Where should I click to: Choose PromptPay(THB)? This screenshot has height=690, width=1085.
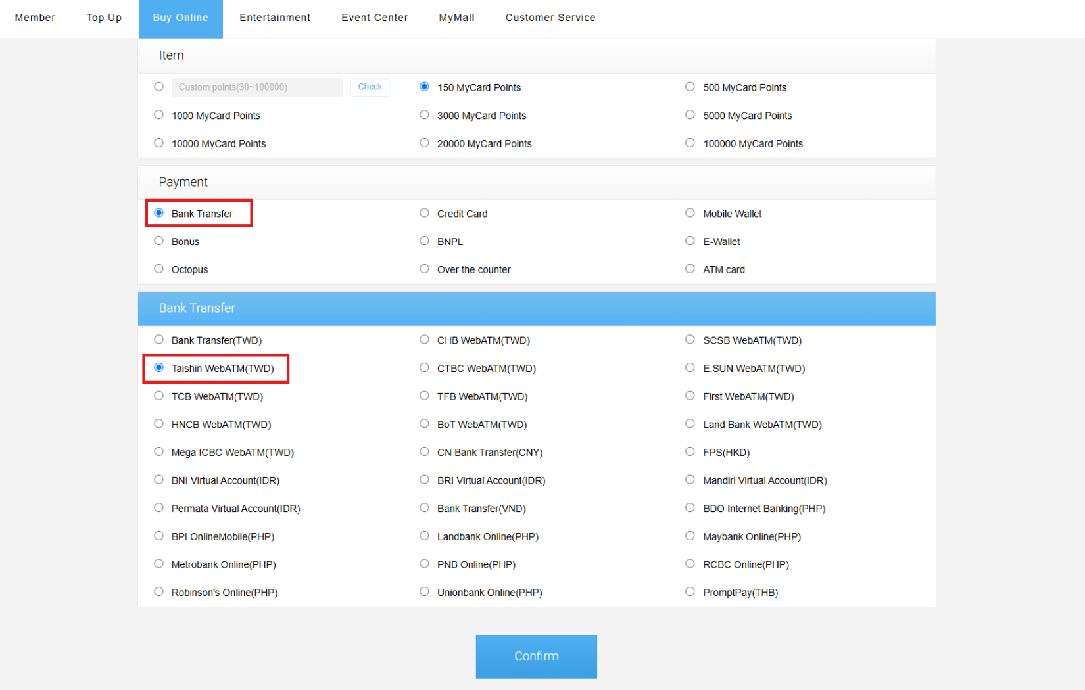pos(690,592)
